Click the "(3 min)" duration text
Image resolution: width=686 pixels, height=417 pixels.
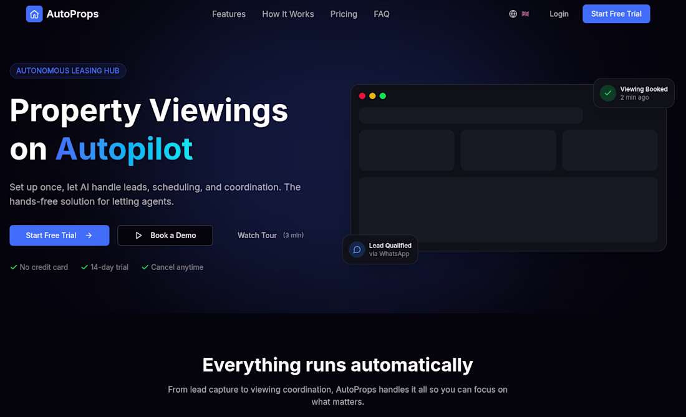[293, 235]
